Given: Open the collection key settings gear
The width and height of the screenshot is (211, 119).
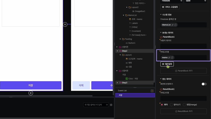Looking at the screenshot, I should 111,105.
